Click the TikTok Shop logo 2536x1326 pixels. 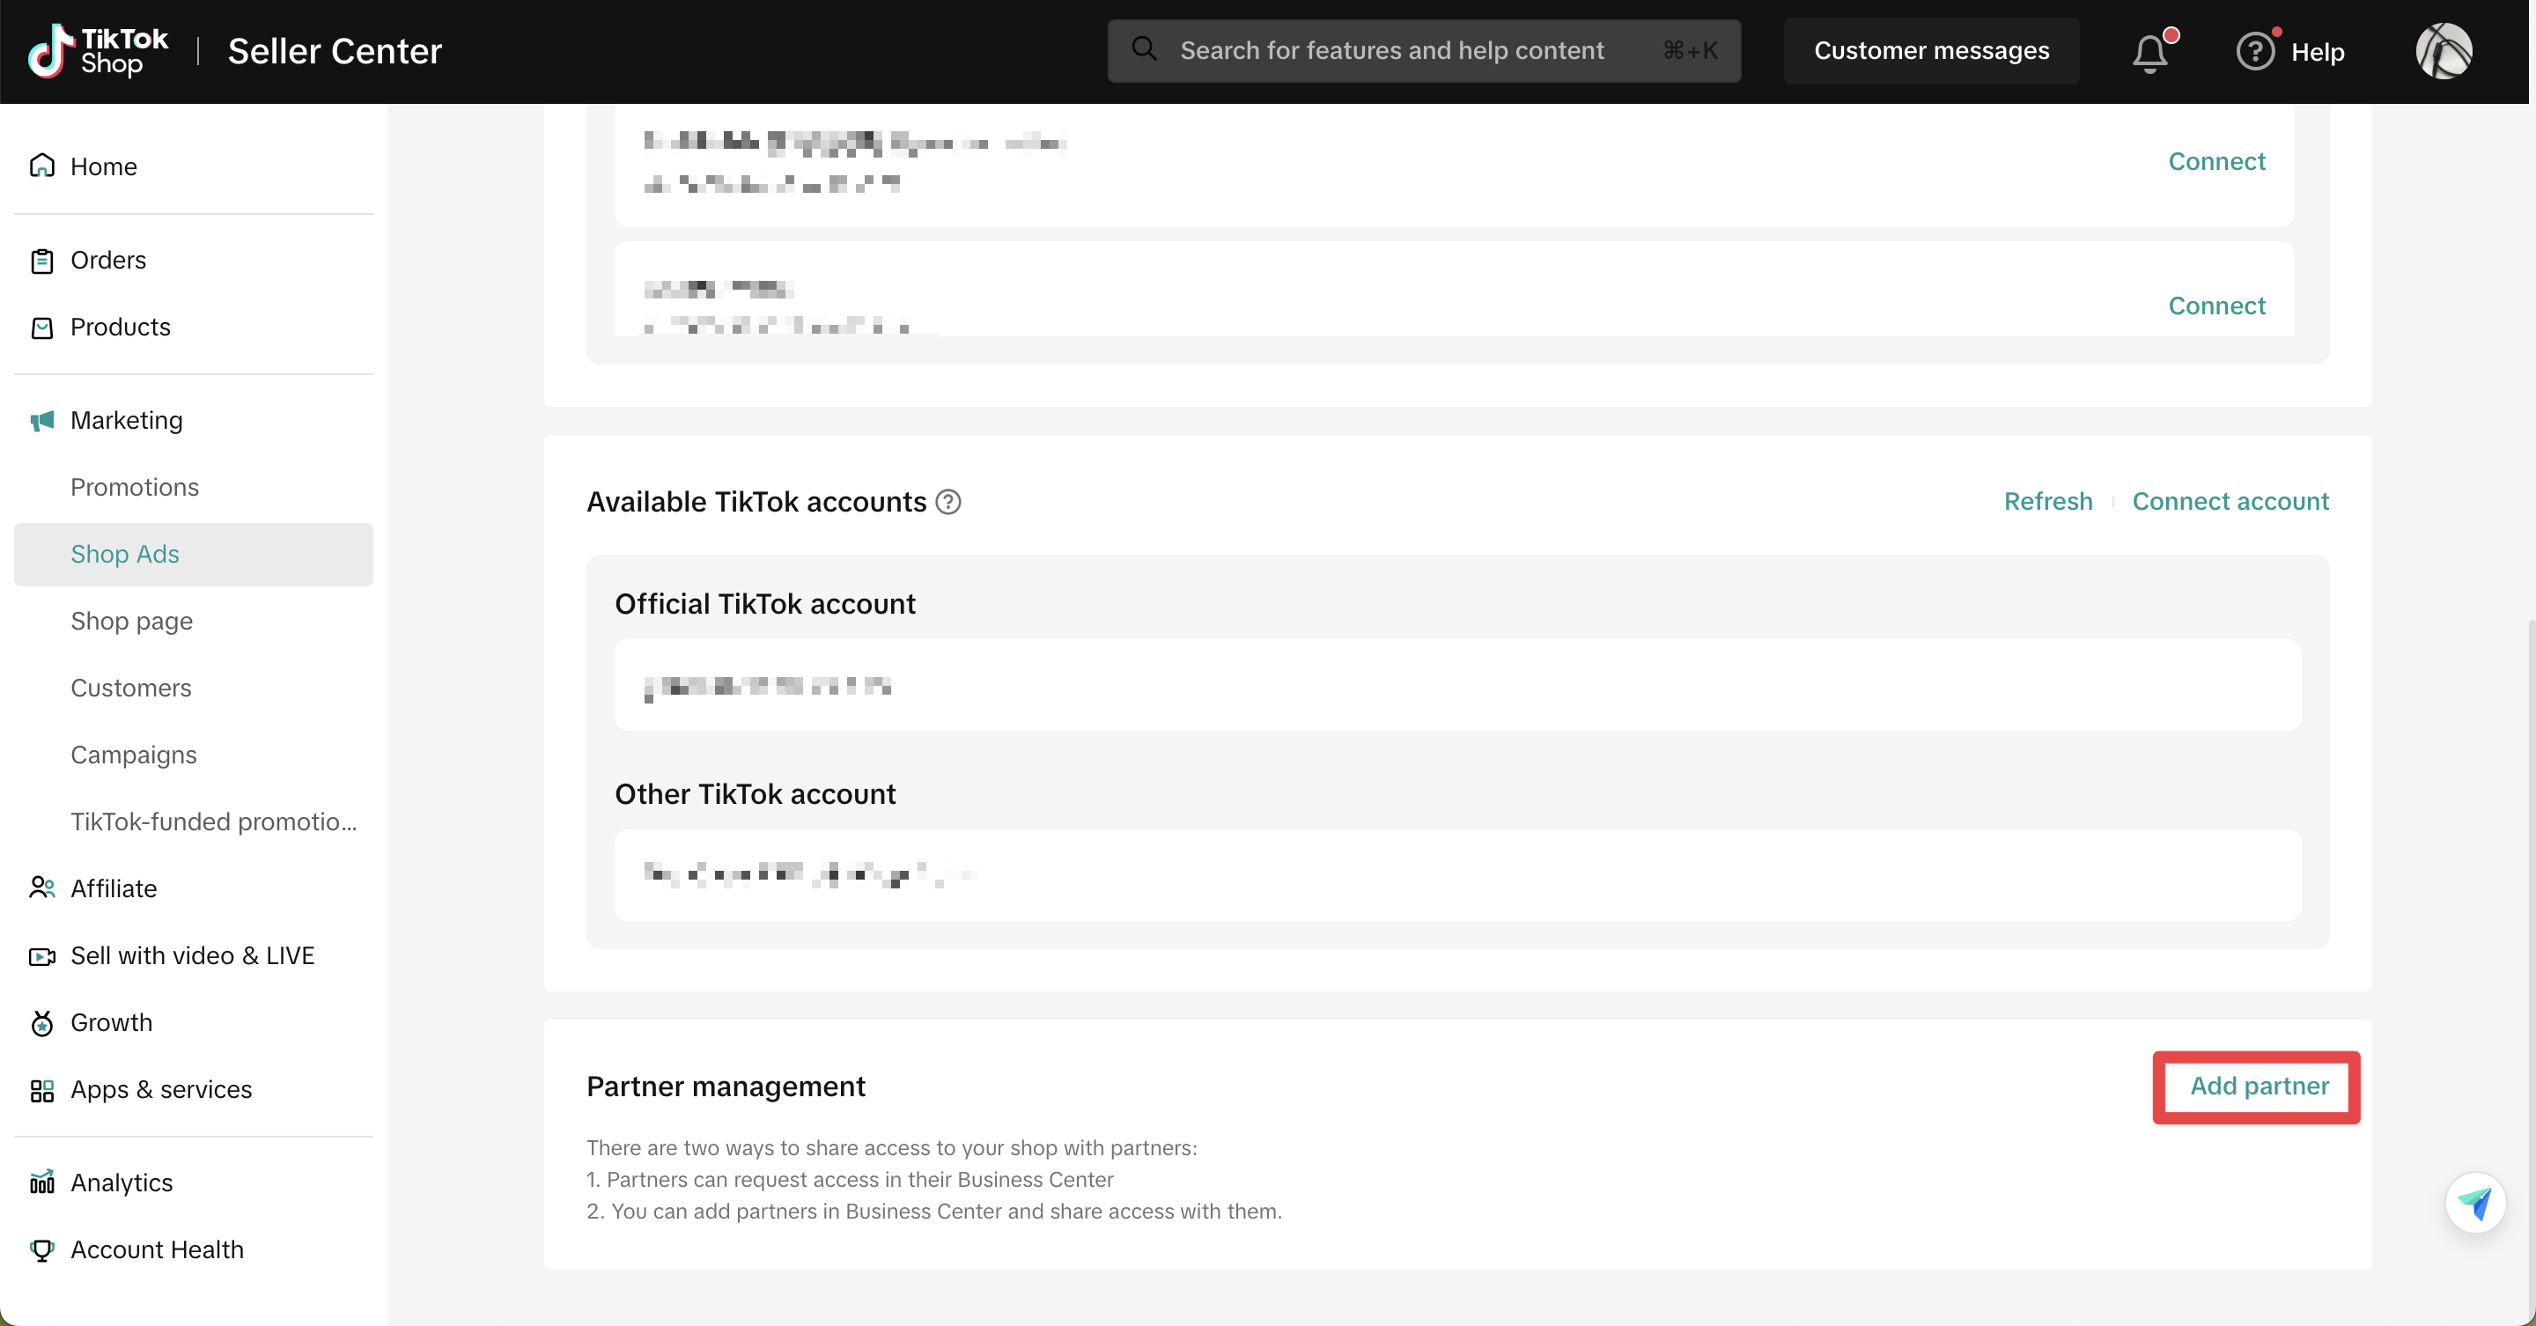click(x=99, y=51)
